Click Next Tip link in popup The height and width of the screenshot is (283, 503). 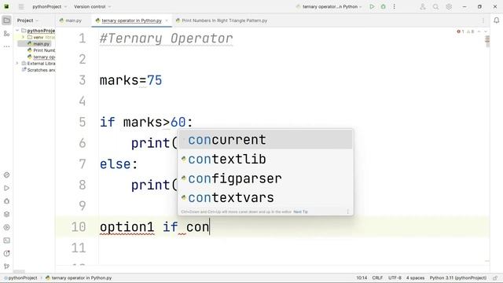tap(300, 211)
